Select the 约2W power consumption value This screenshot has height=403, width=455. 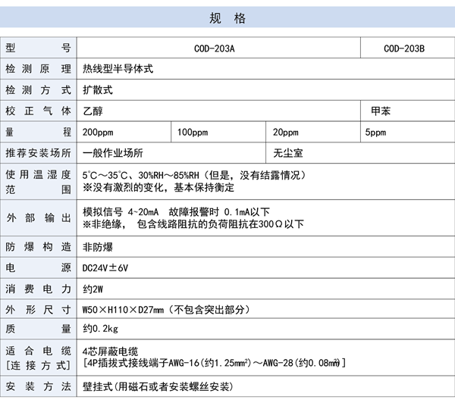[x=93, y=289]
